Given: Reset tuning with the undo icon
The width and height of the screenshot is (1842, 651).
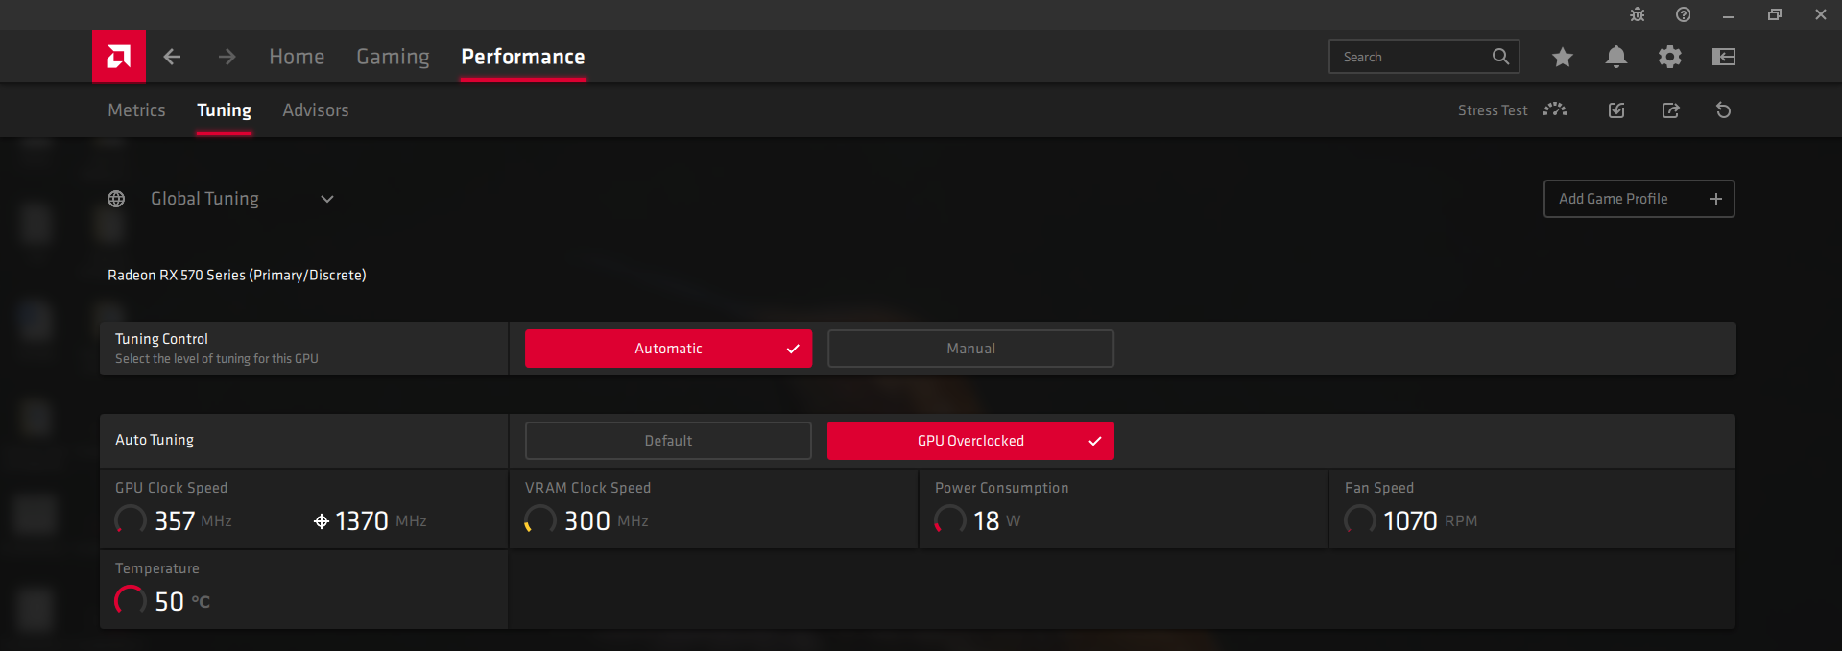Looking at the screenshot, I should (x=1724, y=110).
